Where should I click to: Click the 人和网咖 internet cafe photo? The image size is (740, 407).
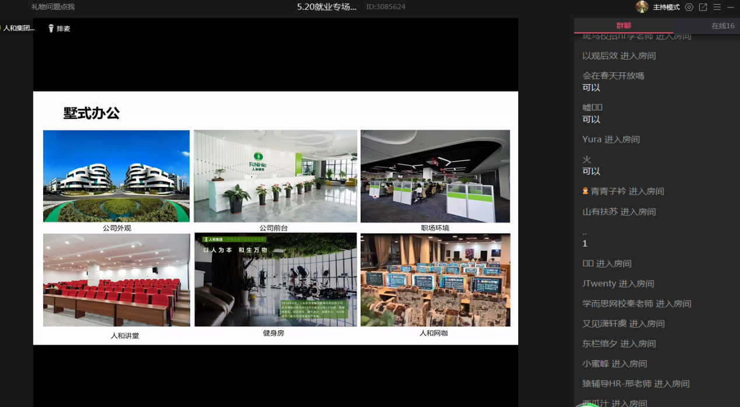click(x=435, y=280)
